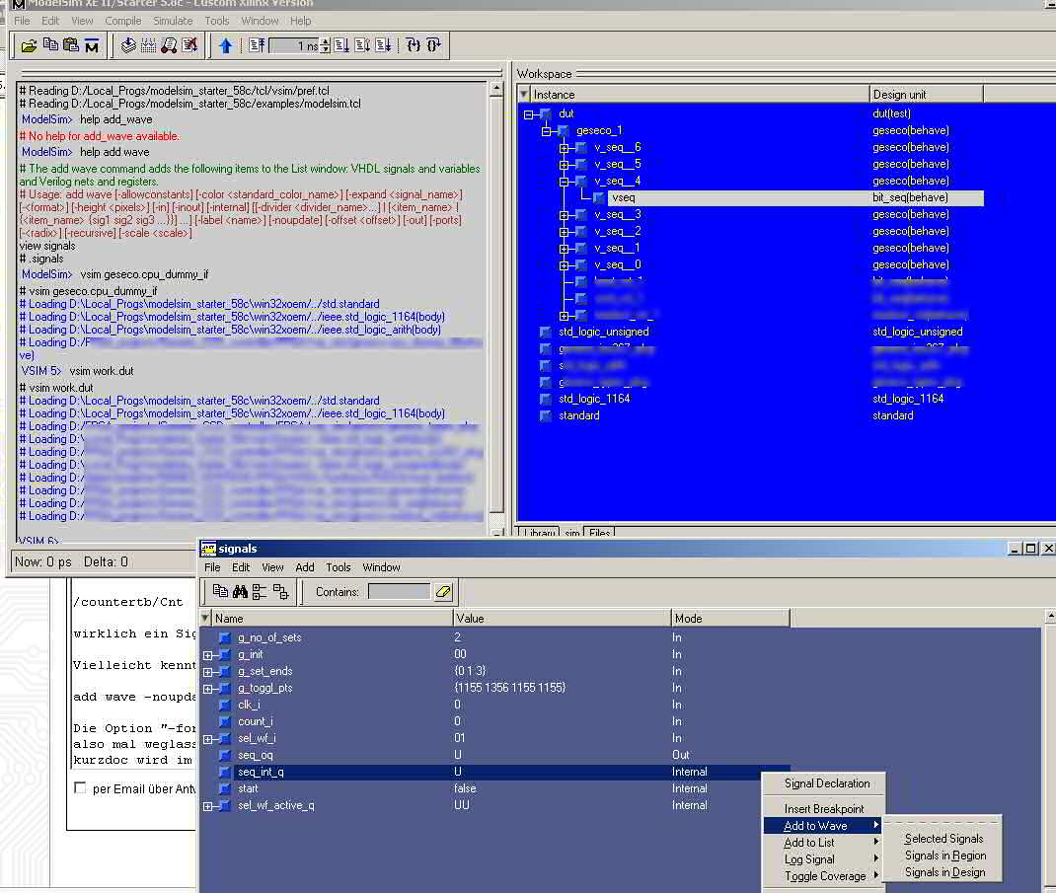The width and height of the screenshot is (1056, 893).
Task: Choose Signals in Design in submenu
Action: pyautogui.click(x=944, y=872)
